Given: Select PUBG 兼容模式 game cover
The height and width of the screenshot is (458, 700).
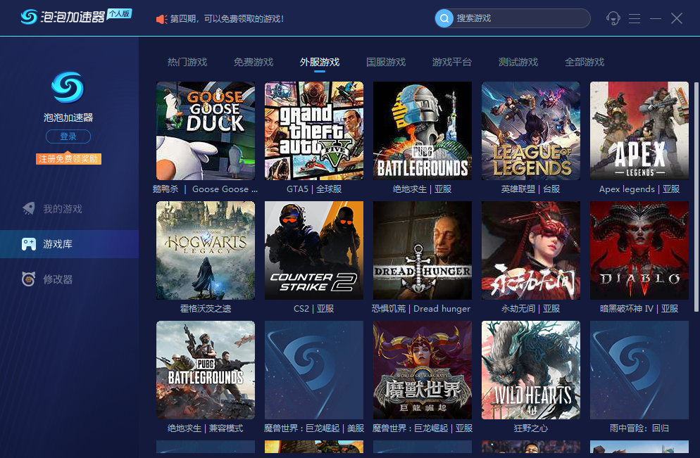Looking at the screenshot, I should 206,369.
